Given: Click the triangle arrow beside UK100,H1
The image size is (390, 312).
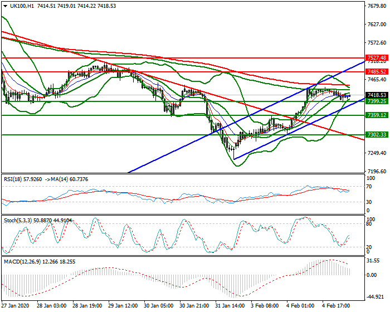Looking at the screenshot, I should click(x=5, y=6).
